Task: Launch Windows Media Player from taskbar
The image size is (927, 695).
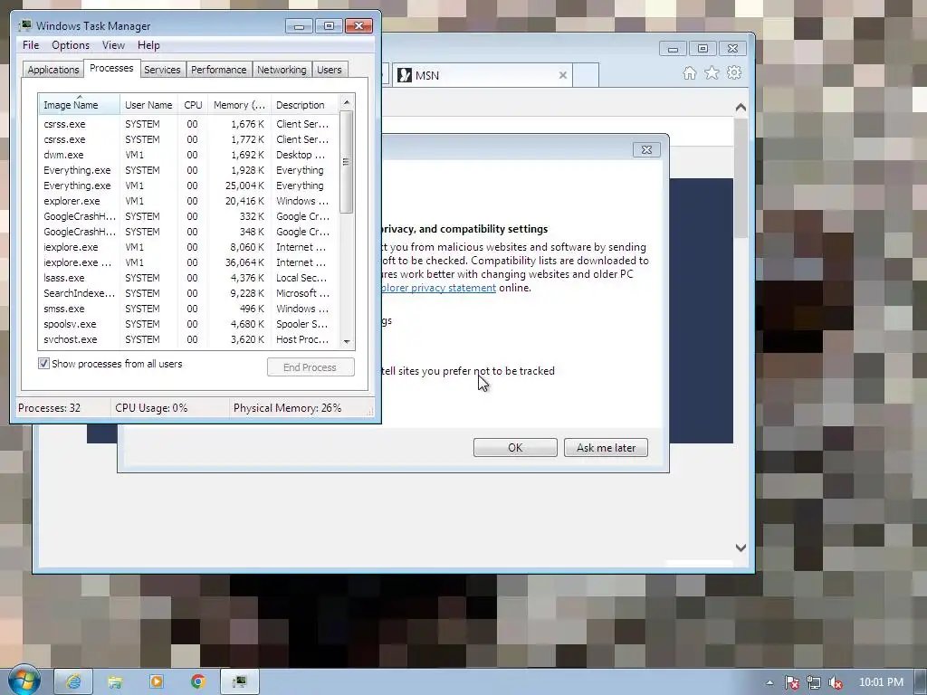Action: point(157,681)
